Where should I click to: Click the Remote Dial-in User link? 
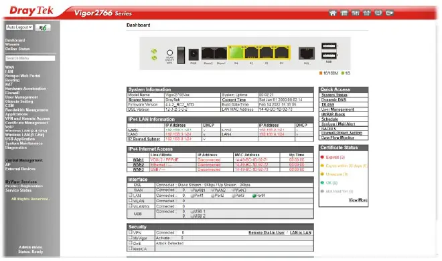pyautogui.click(x=267, y=232)
